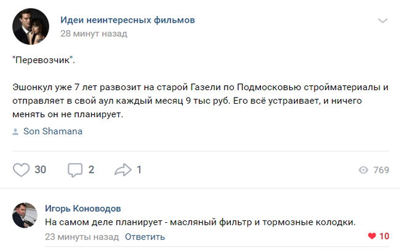Open comments via the speech bubble icon
The height and width of the screenshot is (251, 400).
tap(75, 169)
